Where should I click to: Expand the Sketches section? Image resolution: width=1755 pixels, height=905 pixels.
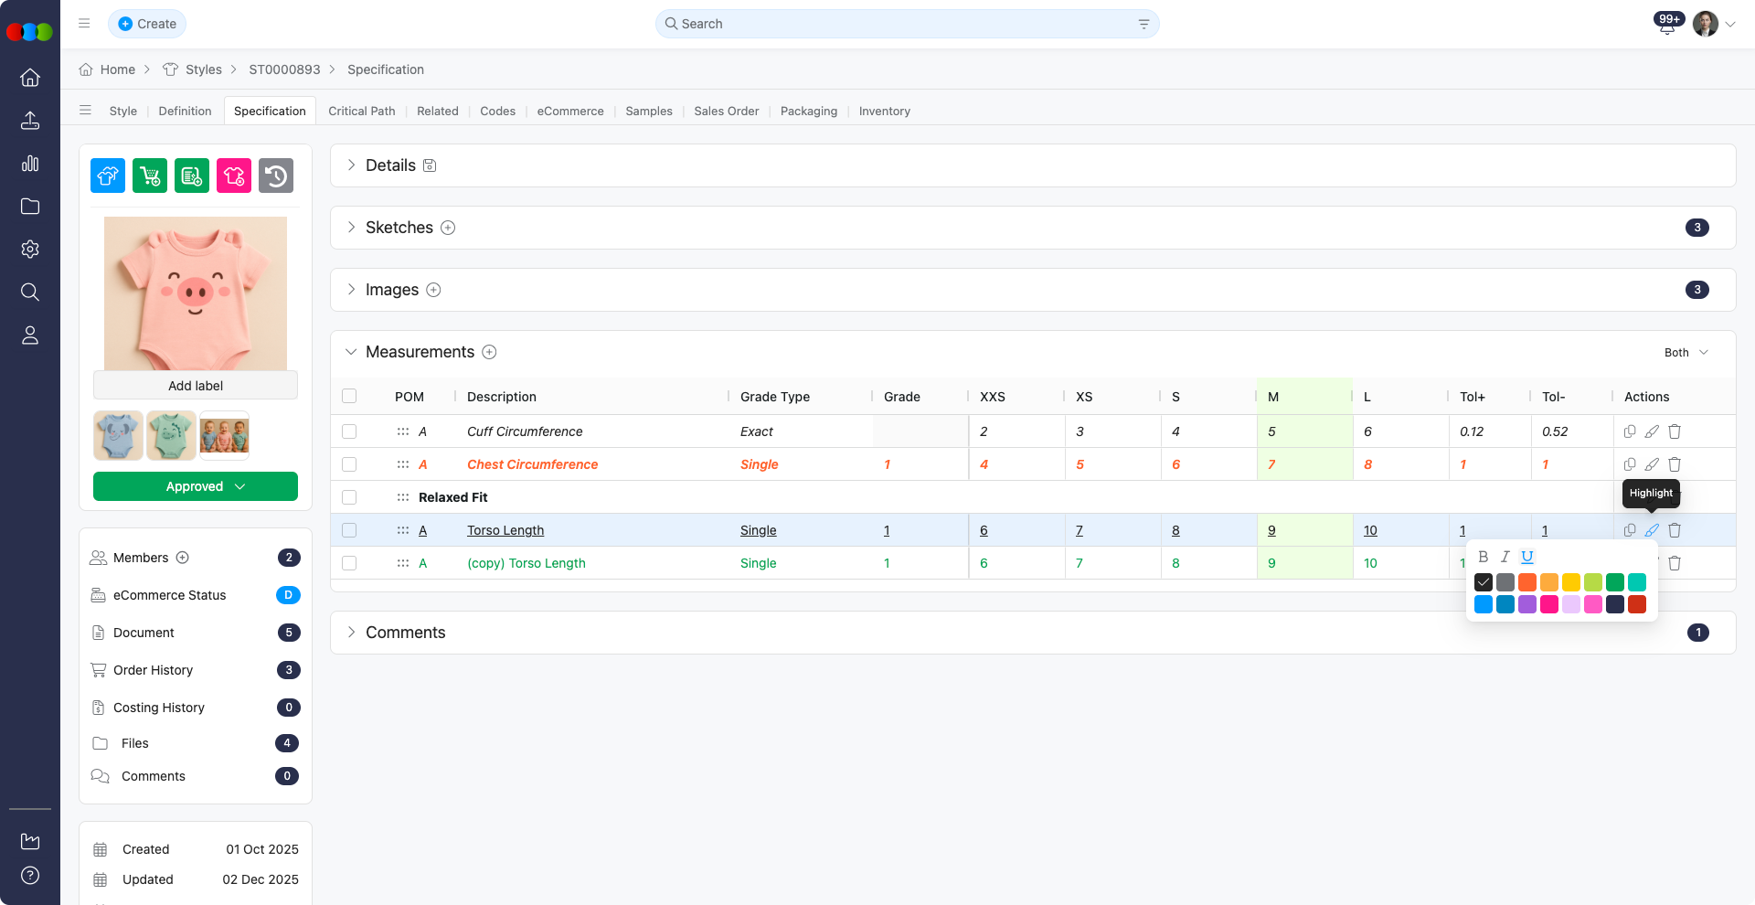coord(351,228)
